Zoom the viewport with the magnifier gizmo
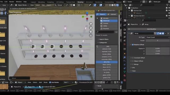170x95 pixels. click(x=91, y=24)
